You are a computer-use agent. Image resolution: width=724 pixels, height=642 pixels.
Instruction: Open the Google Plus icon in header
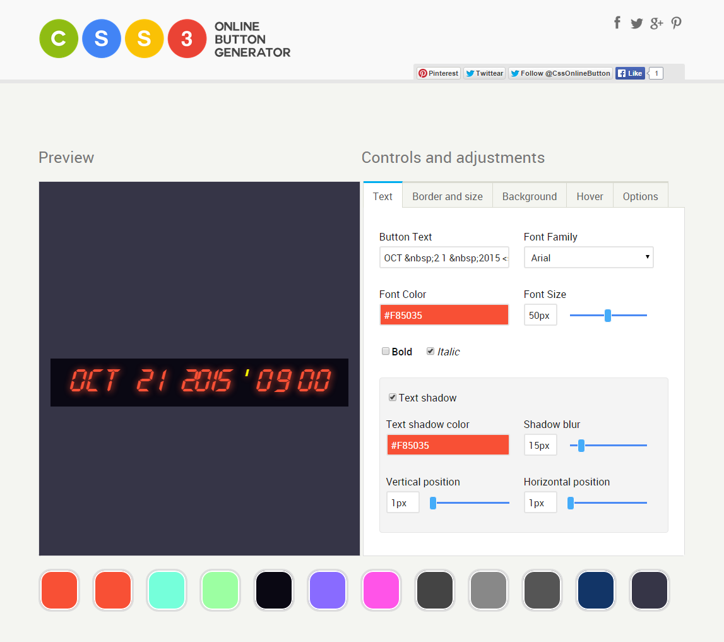(x=656, y=23)
